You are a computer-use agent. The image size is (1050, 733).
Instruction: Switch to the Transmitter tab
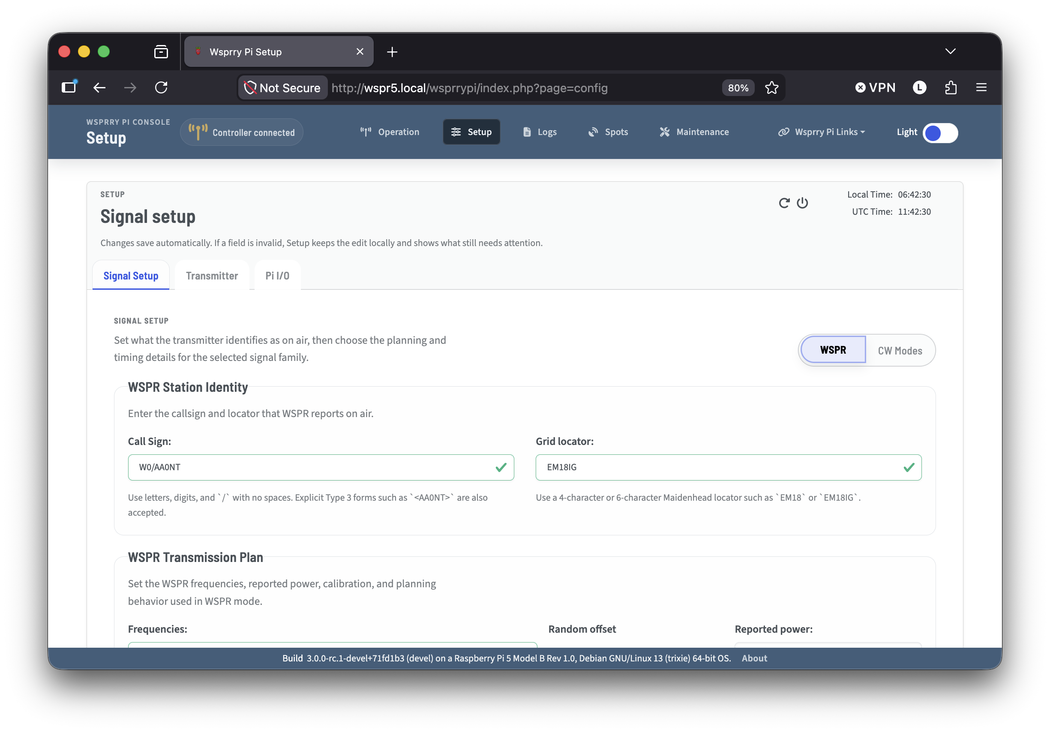click(212, 276)
